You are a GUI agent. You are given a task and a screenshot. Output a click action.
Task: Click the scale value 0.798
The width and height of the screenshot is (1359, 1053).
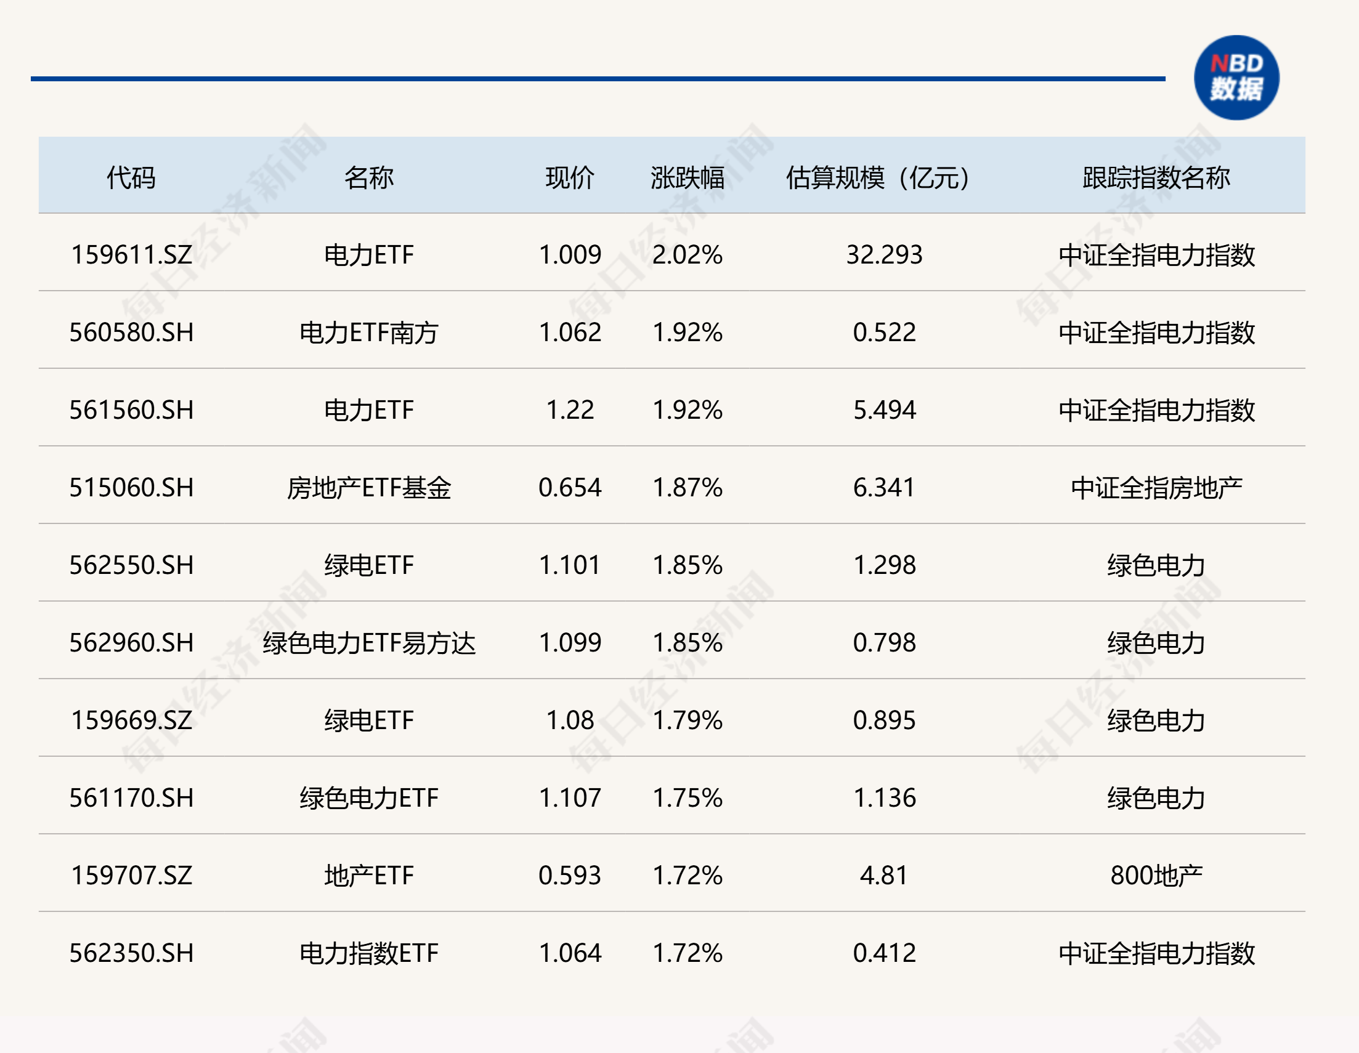coord(884,642)
